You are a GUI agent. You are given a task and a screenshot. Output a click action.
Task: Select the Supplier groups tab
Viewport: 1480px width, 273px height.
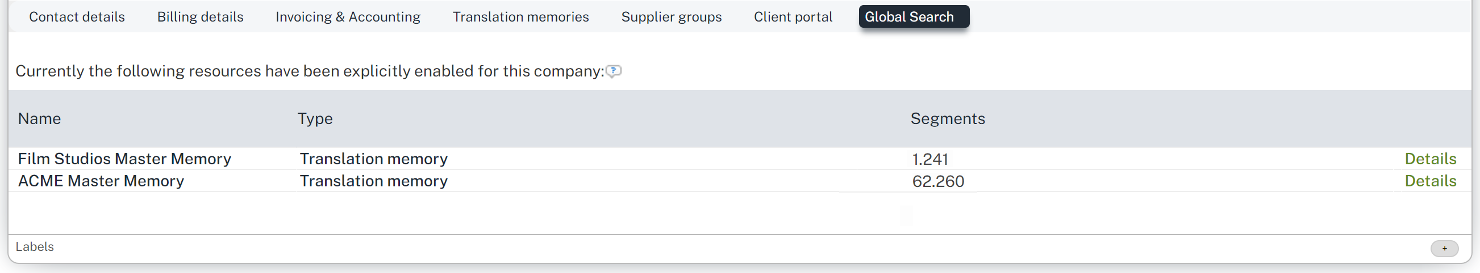(x=671, y=17)
